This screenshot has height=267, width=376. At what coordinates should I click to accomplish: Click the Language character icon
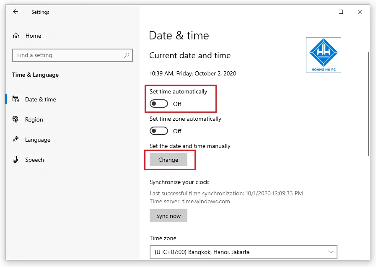[x=16, y=140]
